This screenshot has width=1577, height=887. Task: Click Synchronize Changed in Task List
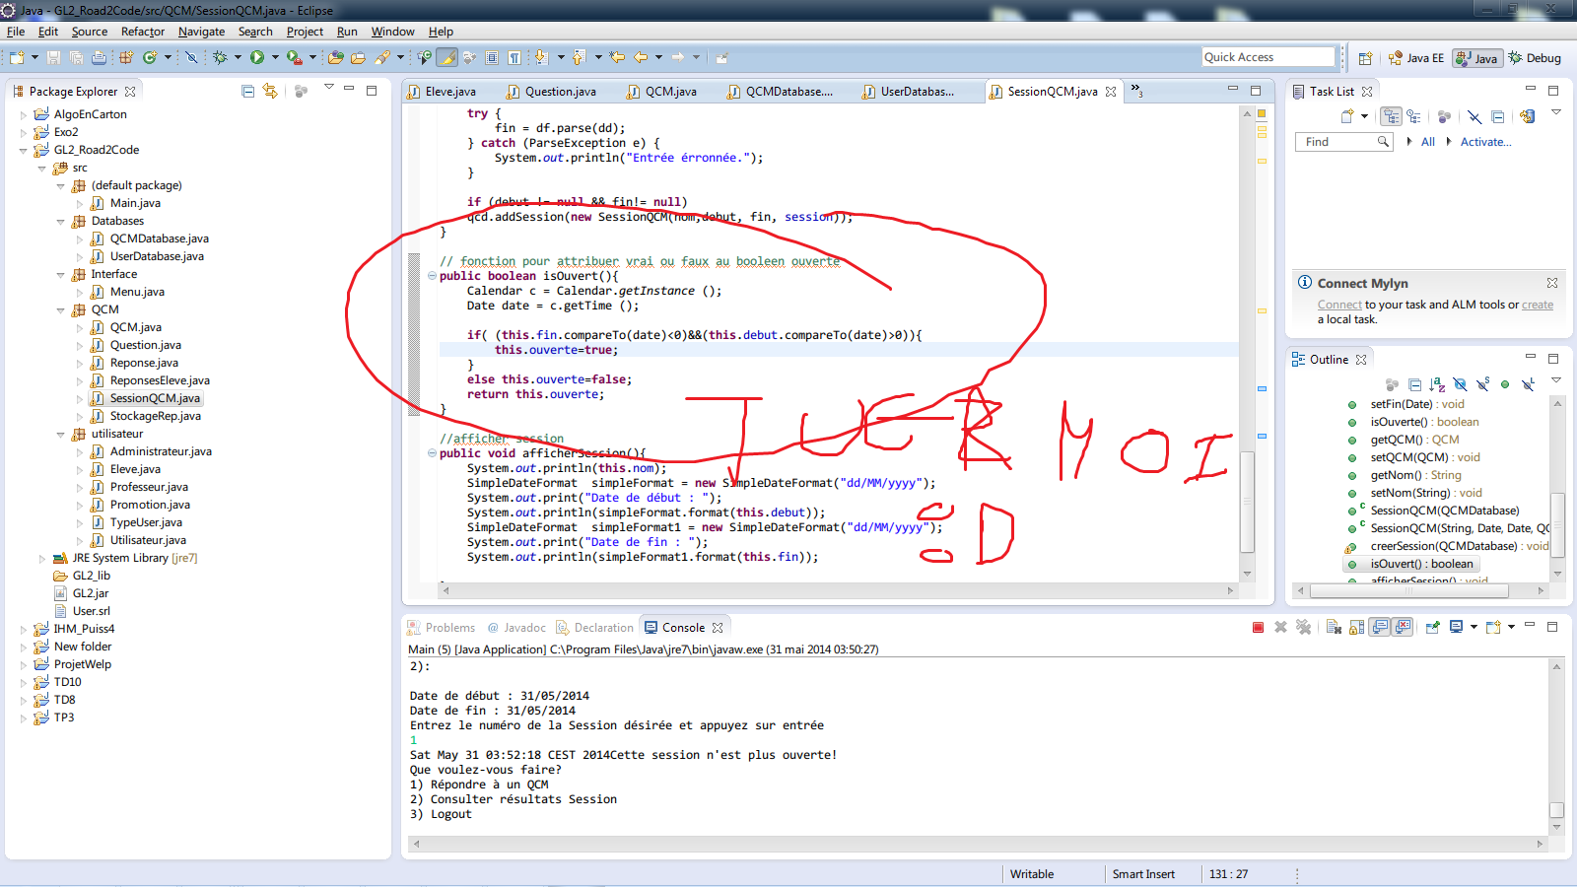tap(1527, 116)
